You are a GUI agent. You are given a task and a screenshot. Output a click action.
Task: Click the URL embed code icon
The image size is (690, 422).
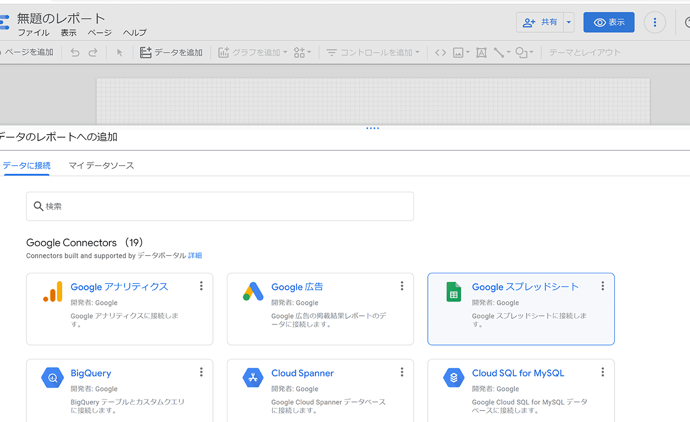(x=441, y=52)
